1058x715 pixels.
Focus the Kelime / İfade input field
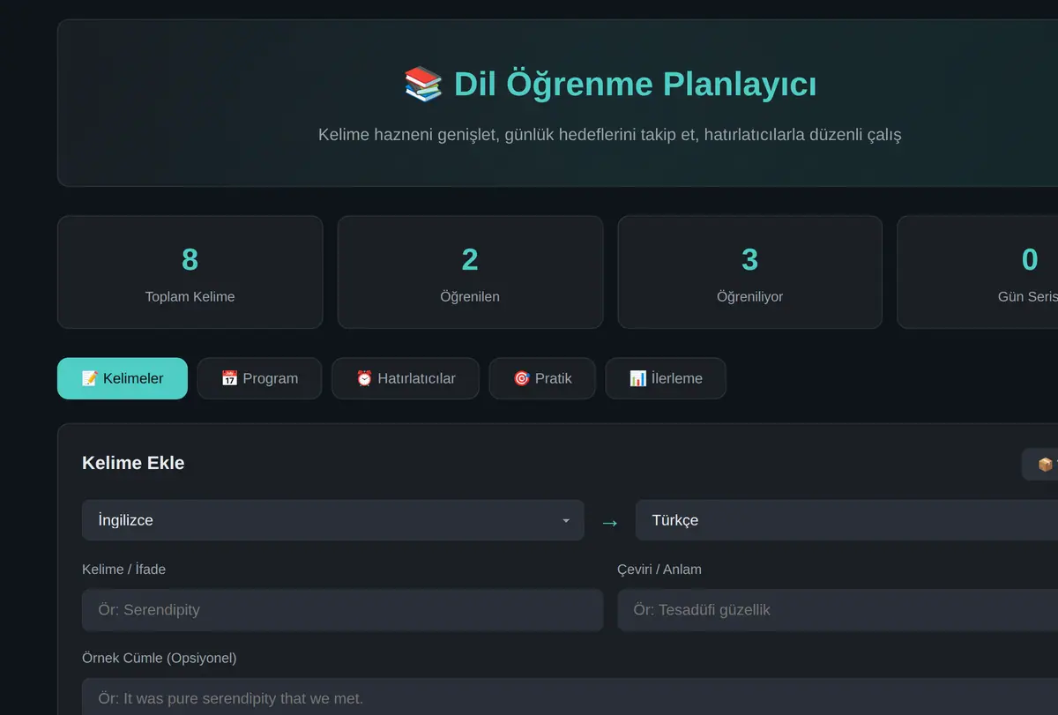342,610
